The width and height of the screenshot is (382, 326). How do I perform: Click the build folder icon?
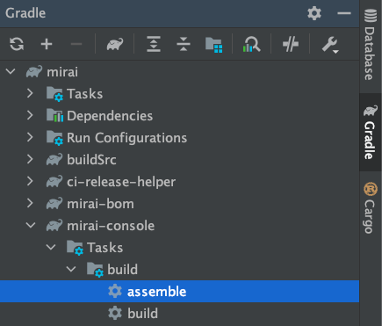[95, 270]
